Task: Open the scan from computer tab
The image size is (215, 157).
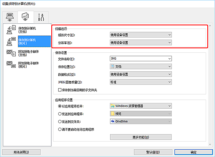Action: 10,17
